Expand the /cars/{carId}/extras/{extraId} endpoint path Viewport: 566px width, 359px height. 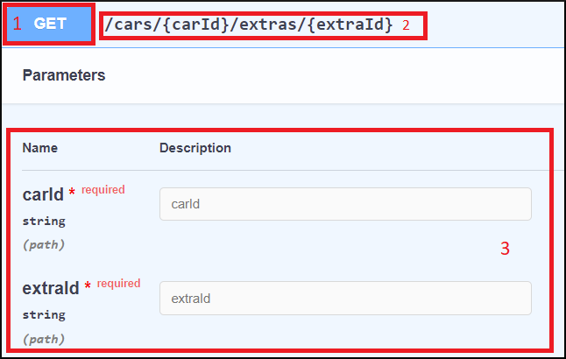[x=249, y=25]
